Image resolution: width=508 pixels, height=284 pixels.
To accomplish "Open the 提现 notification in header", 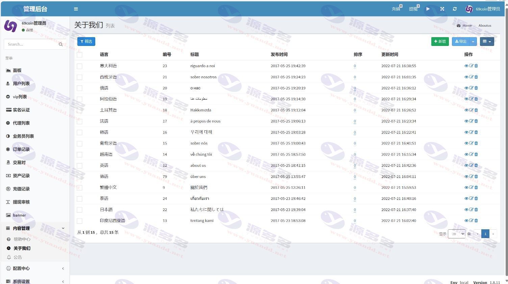I will pyautogui.click(x=414, y=9).
